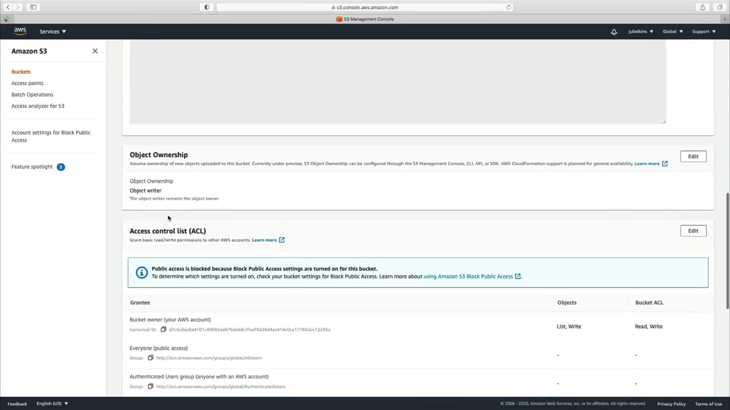Open using Amazon S3 Block Public Access link
Viewport: 730px width, 410px height.
[468, 276]
